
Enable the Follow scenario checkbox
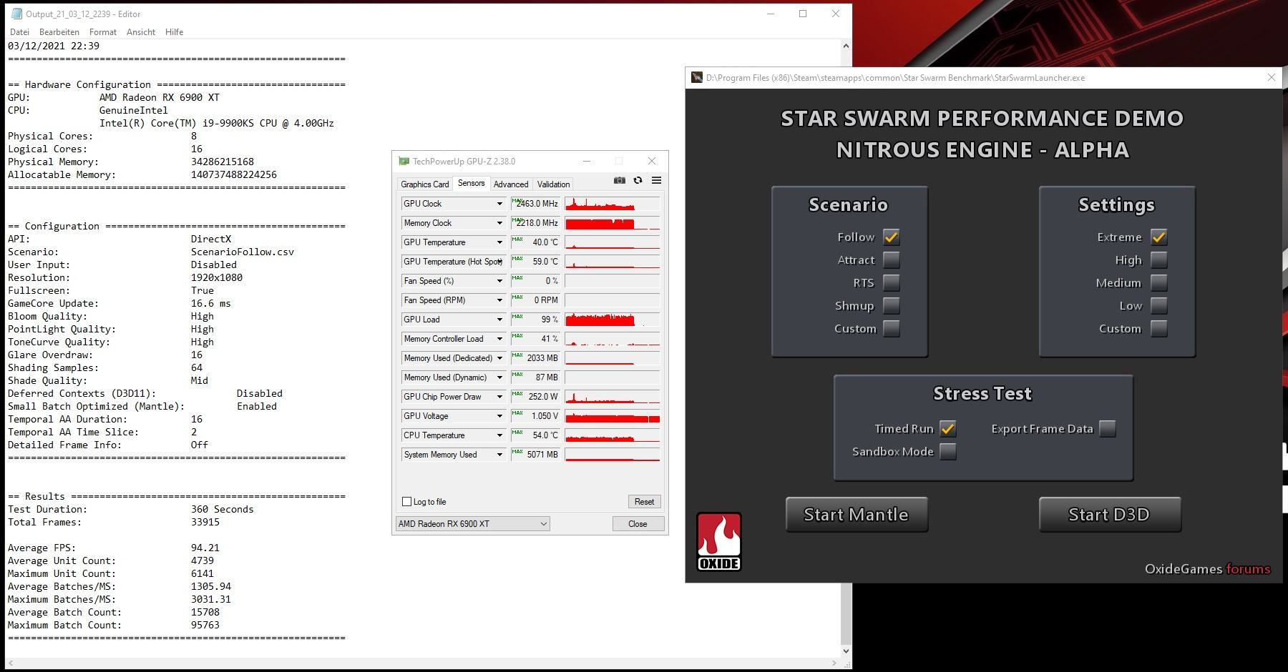click(x=892, y=237)
